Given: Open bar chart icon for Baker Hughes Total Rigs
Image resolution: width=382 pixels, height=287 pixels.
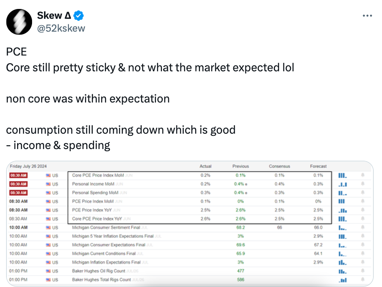Looking at the screenshot, I should (x=343, y=280).
